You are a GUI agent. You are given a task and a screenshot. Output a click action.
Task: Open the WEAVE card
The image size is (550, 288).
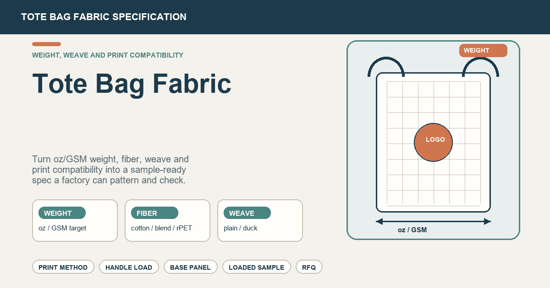click(260, 220)
